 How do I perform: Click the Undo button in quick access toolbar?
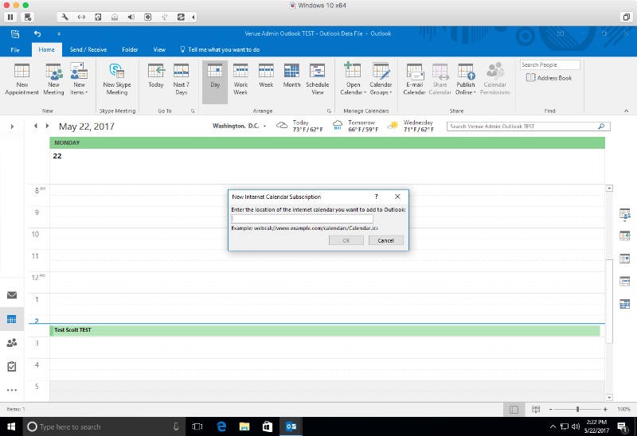(37, 33)
